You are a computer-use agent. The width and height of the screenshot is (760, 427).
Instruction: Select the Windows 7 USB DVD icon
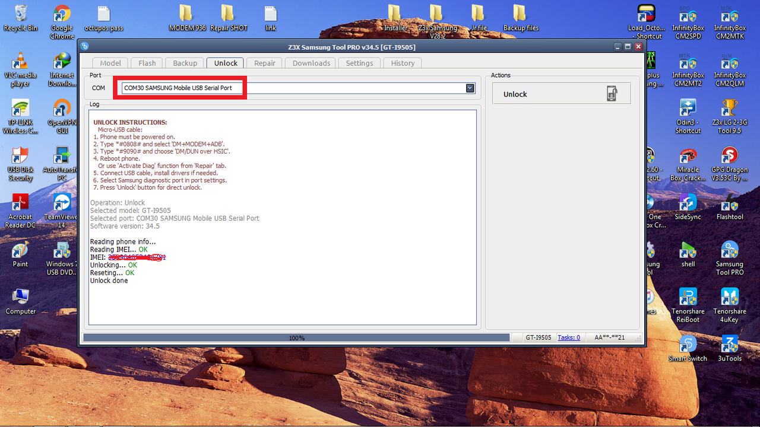click(x=62, y=259)
